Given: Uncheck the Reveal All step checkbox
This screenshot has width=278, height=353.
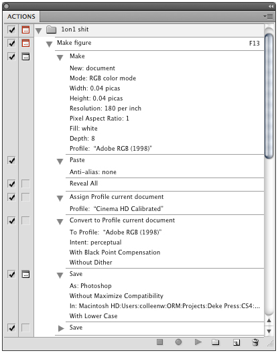Looking at the screenshot, I should click(11, 184).
